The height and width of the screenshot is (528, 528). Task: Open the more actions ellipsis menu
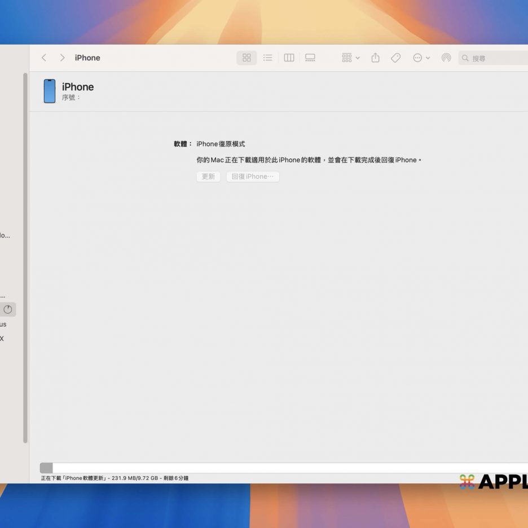tap(421, 58)
